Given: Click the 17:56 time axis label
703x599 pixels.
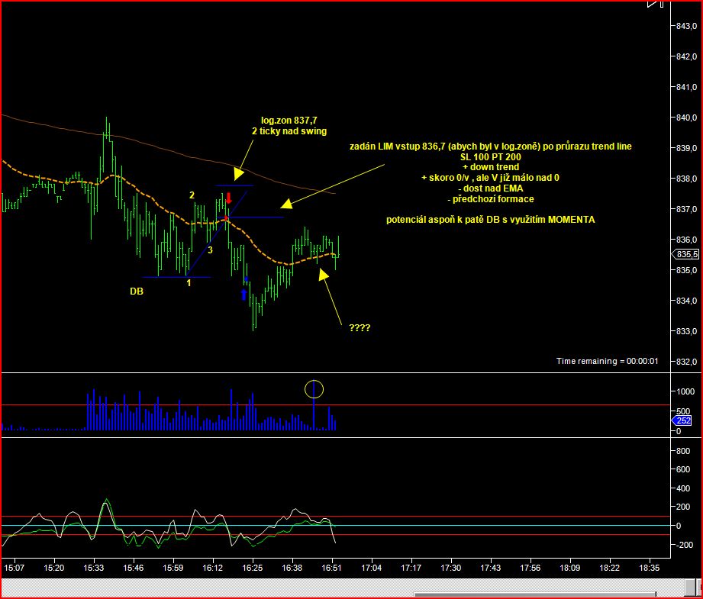Looking at the screenshot, I should click(530, 568).
